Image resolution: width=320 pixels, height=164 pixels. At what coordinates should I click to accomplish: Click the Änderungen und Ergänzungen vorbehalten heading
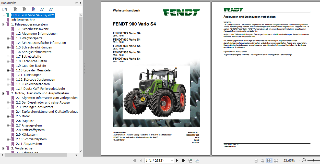click(250, 17)
